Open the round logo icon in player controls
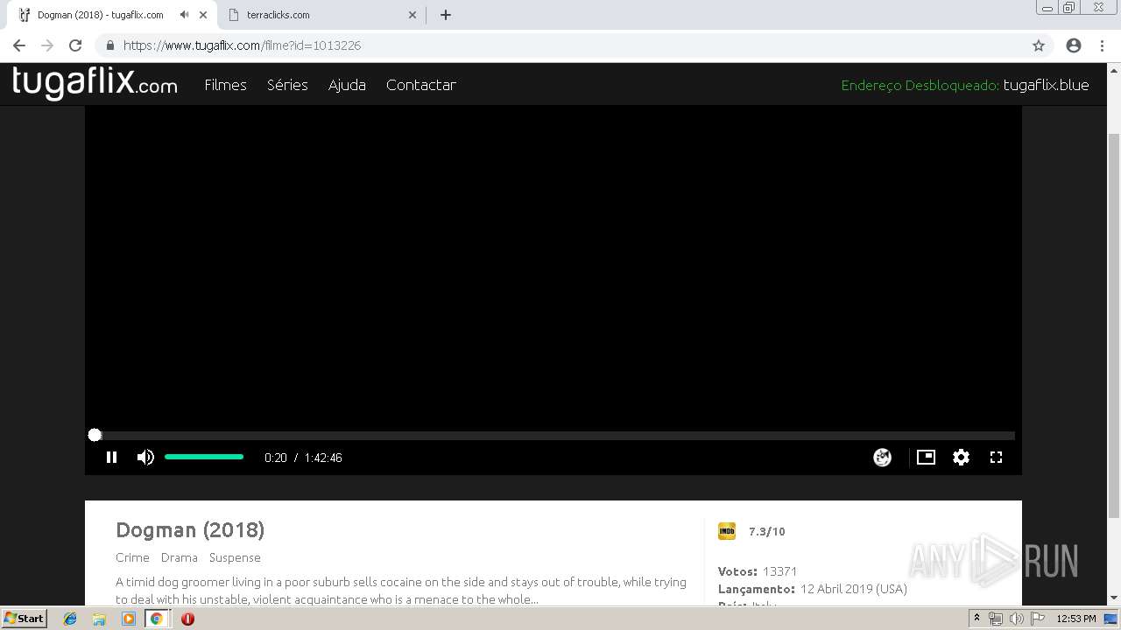The image size is (1121, 630). [882, 458]
